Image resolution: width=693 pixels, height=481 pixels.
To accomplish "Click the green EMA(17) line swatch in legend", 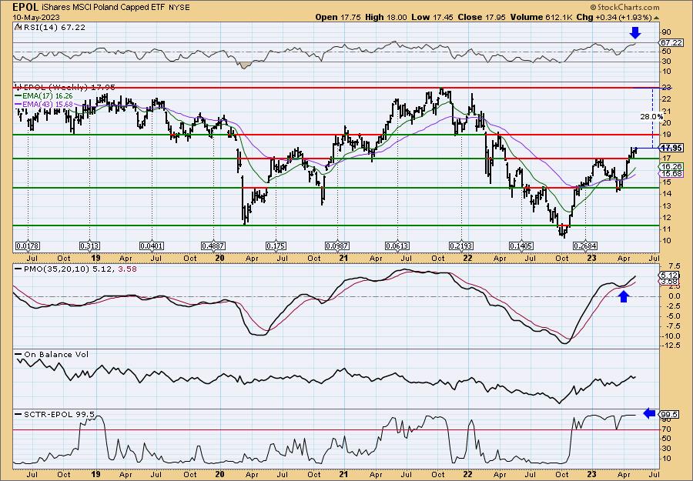I will coord(17,95).
